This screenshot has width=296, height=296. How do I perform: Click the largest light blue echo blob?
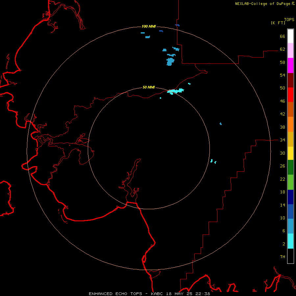click(x=170, y=62)
